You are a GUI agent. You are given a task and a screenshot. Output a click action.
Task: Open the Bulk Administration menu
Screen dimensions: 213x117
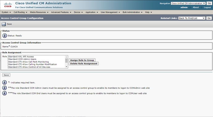(132, 12)
